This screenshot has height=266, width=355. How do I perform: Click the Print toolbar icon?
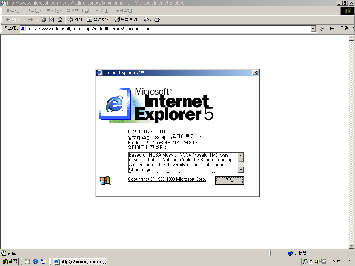157,20
